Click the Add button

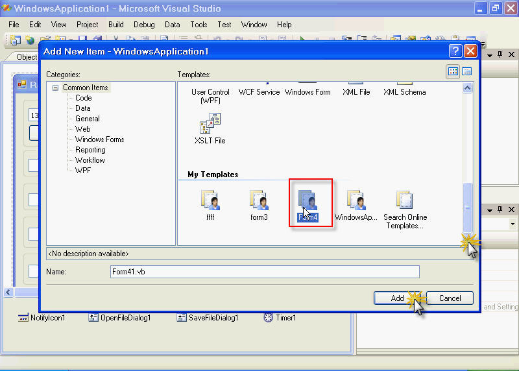(x=397, y=298)
